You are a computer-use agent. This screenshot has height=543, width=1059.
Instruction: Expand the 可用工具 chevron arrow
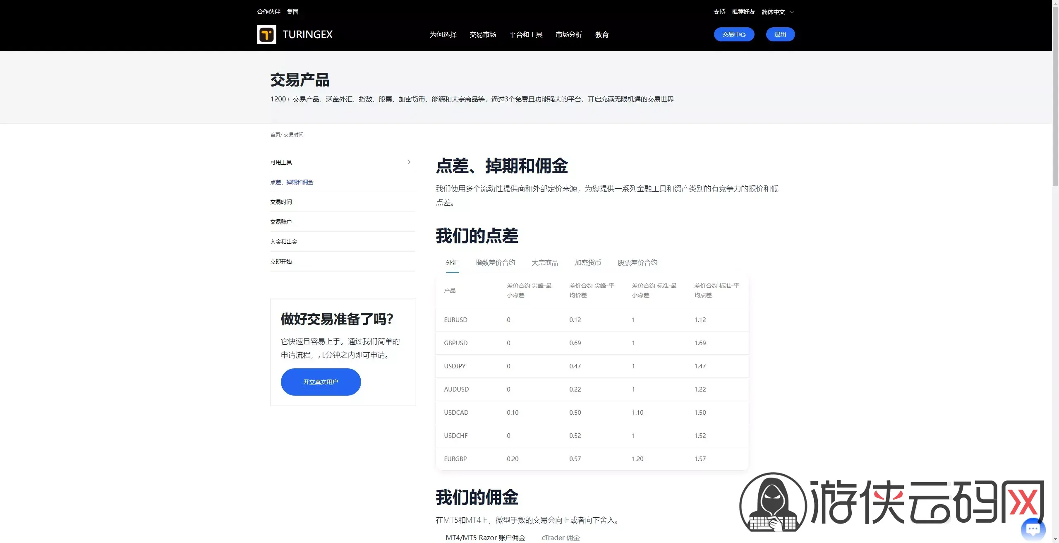(x=409, y=162)
